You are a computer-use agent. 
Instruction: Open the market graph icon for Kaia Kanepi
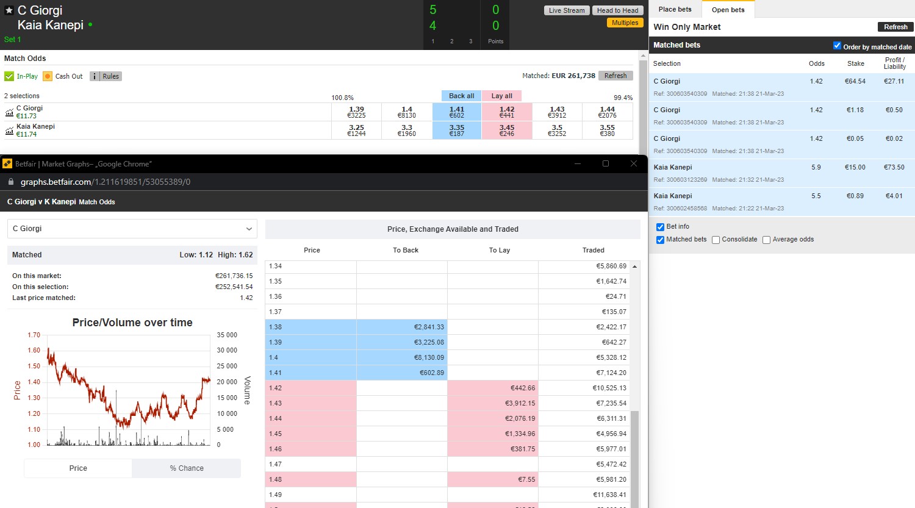pos(9,131)
